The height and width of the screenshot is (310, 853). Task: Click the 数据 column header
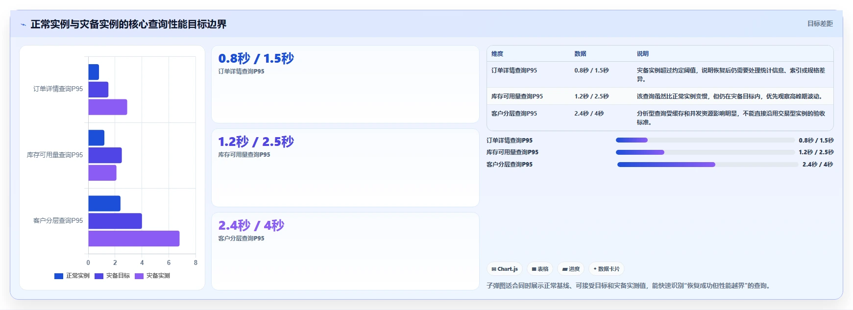581,54
